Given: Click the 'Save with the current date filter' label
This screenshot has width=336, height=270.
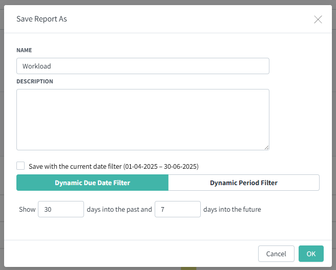Looking at the screenshot, I should [x=114, y=167].
